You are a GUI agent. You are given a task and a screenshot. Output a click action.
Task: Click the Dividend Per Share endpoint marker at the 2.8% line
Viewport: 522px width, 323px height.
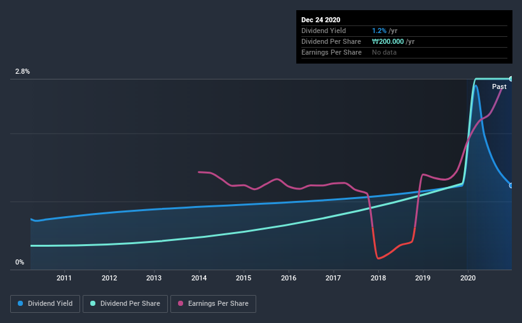511,79
